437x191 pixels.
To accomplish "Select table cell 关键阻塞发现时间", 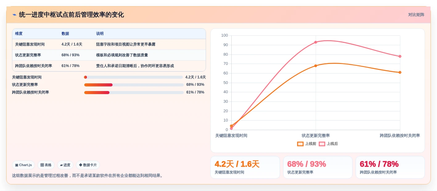I will (30, 44).
